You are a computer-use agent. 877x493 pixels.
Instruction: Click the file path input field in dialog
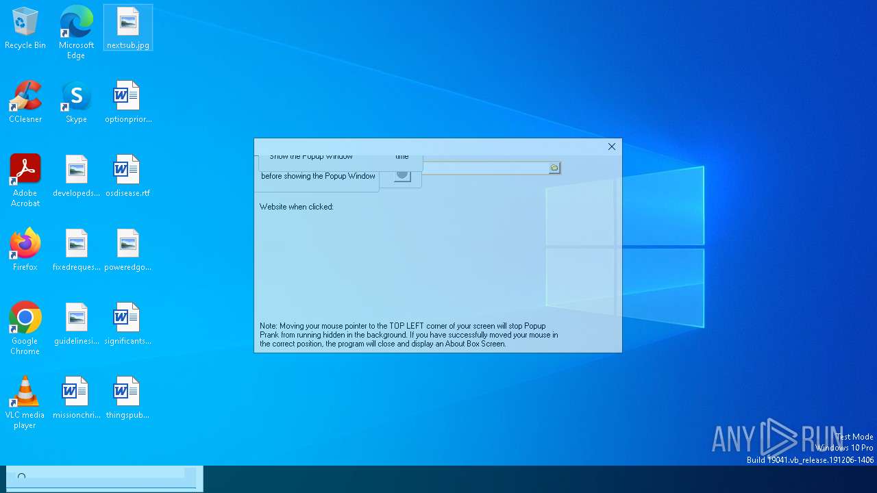pyautogui.click(x=486, y=168)
